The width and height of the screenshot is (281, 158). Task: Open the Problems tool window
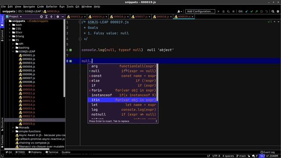(35, 152)
